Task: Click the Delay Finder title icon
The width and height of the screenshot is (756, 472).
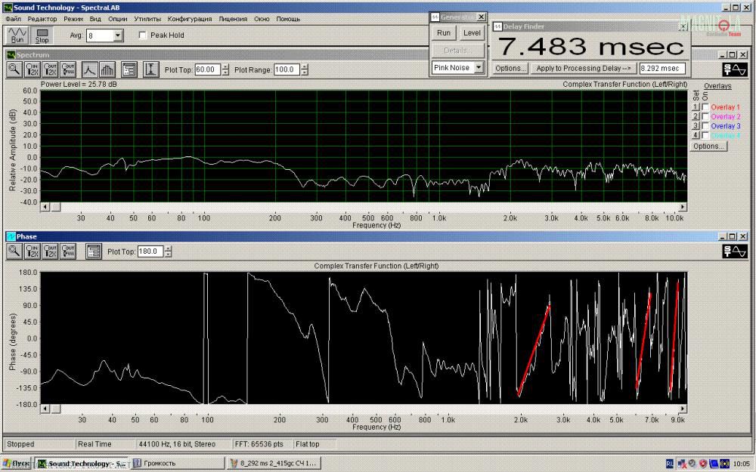Action: click(497, 26)
